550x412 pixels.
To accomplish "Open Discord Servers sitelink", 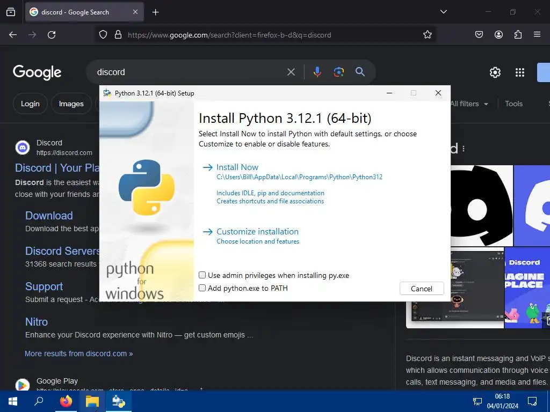I will (62, 251).
